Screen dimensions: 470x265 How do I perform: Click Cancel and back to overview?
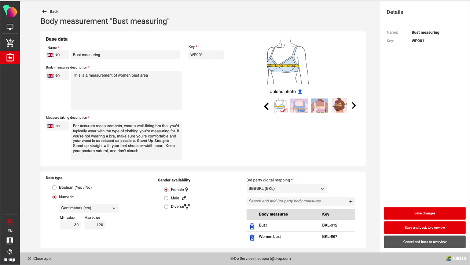pos(425,242)
